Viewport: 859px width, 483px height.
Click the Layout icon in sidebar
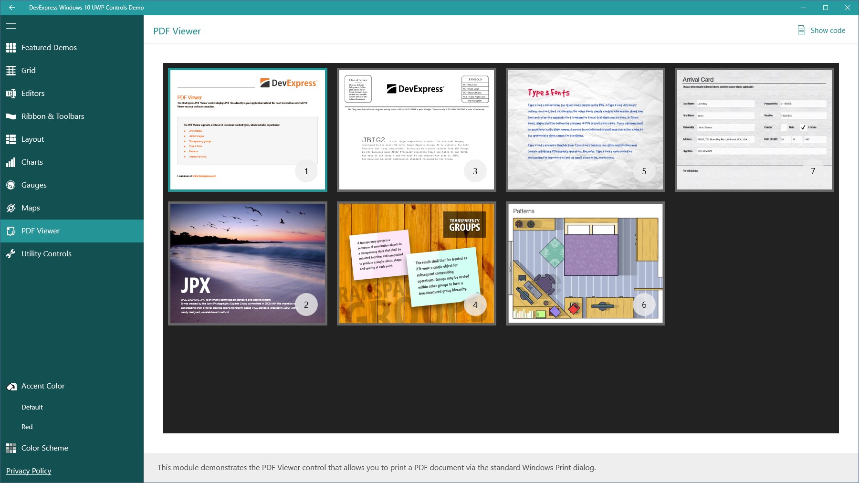click(11, 139)
